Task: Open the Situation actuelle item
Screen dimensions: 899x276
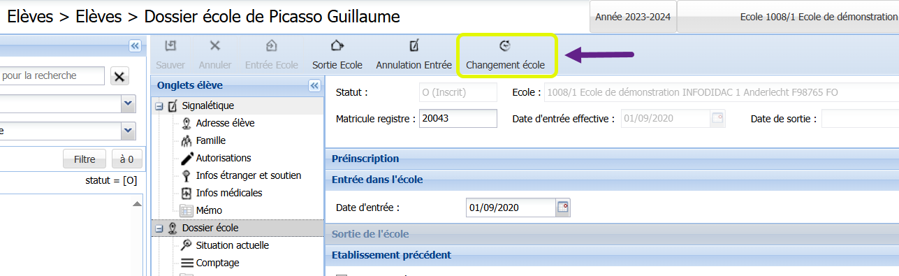Action: point(224,245)
